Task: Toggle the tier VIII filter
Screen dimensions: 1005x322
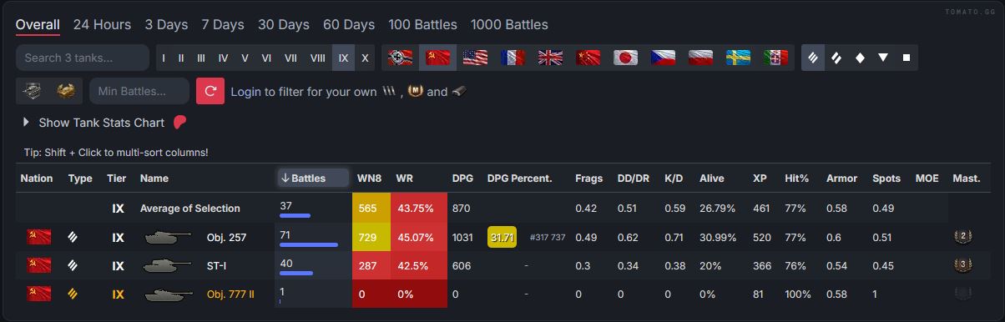Action: [318, 58]
